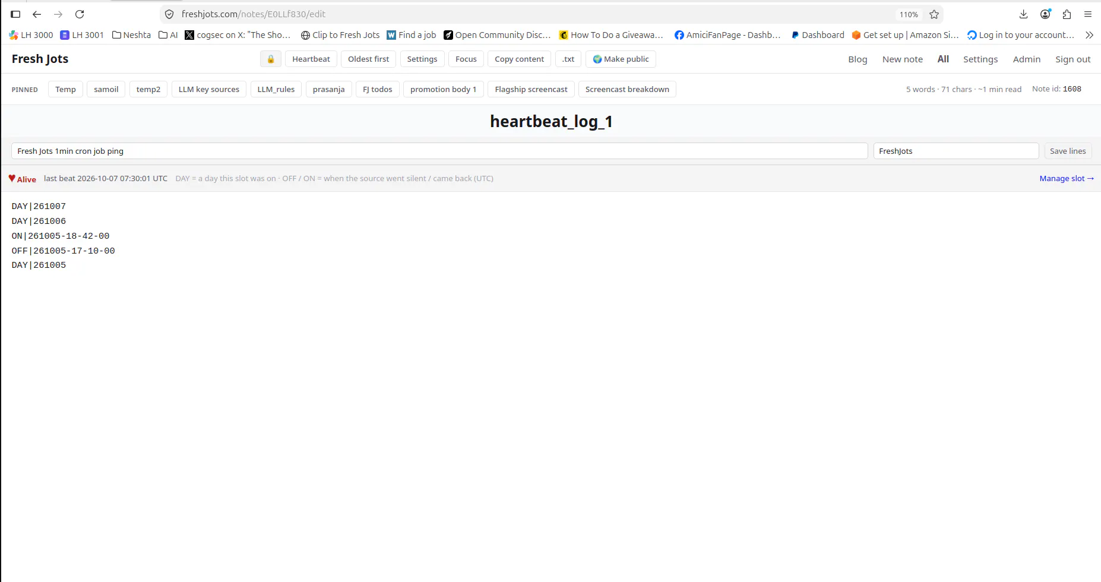
Task: Open the All notes nav link
Action: click(943, 59)
